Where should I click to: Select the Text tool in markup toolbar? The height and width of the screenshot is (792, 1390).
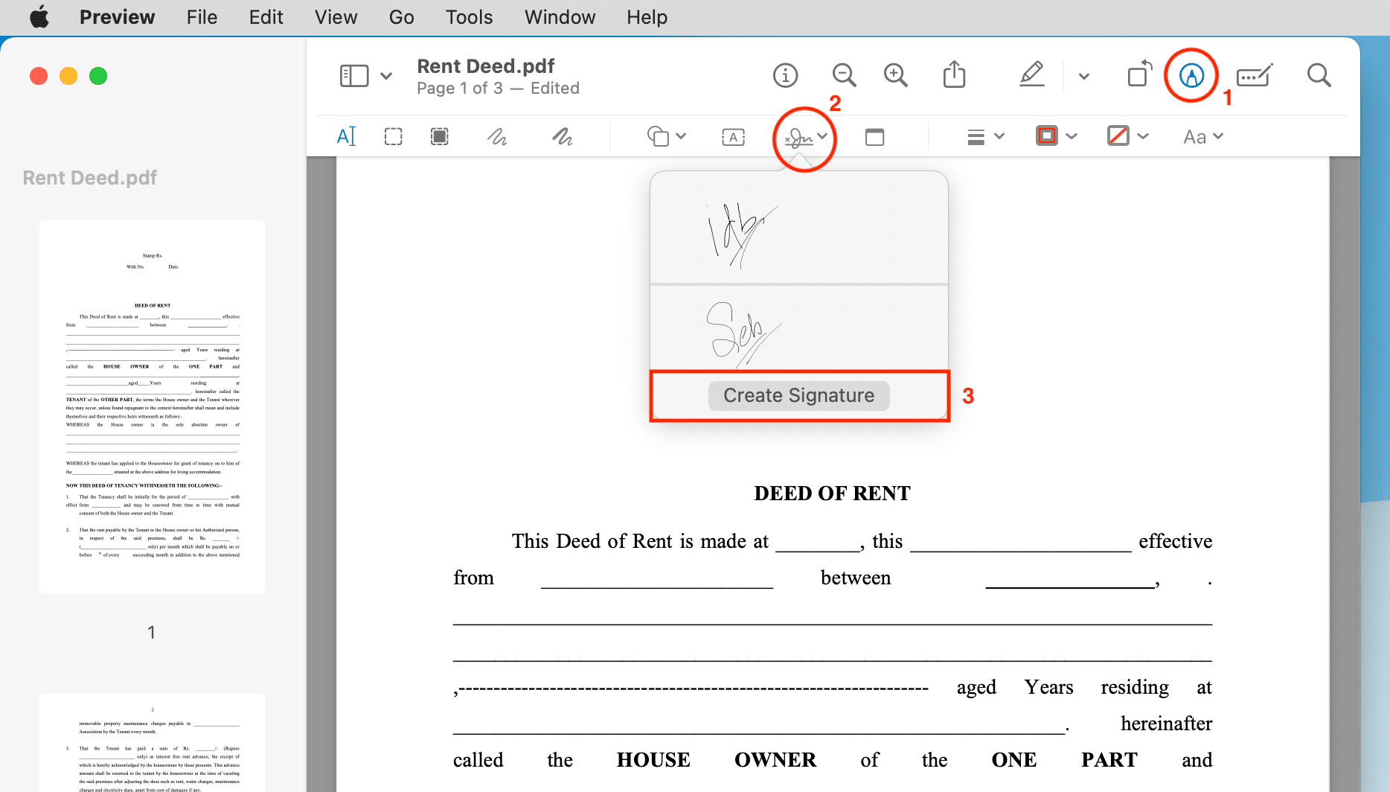point(346,136)
